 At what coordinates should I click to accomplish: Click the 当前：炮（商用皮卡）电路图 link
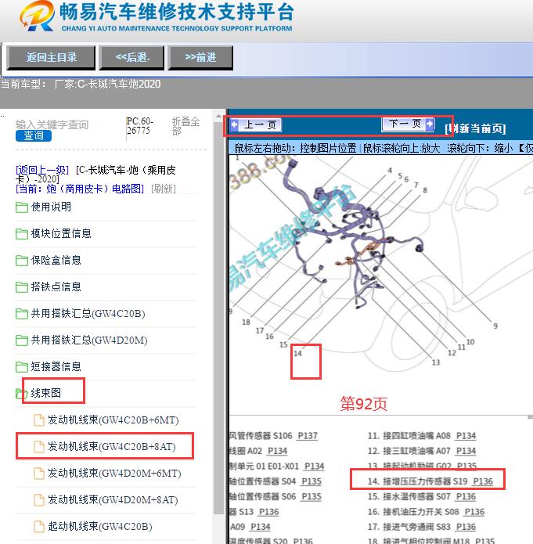pyautogui.click(x=80, y=189)
